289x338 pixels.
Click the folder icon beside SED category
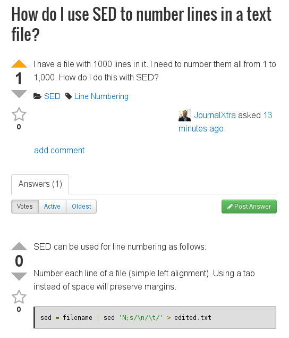[x=37, y=96]
